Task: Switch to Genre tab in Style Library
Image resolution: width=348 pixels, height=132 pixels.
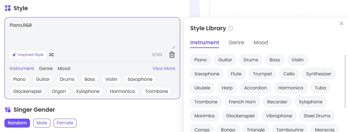Action: click(x=236, y=43)
